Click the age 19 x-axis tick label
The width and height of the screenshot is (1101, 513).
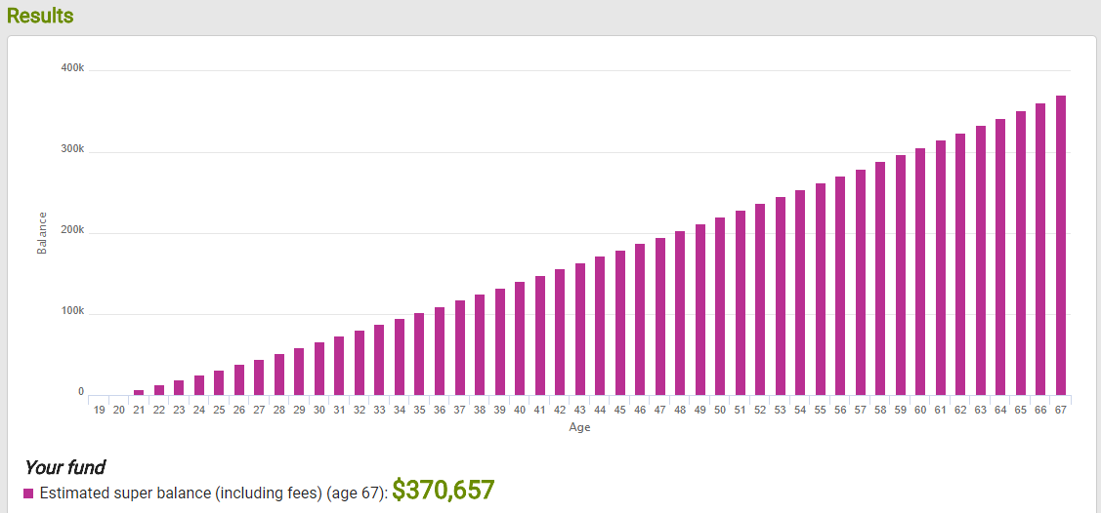tap(99, 411)
